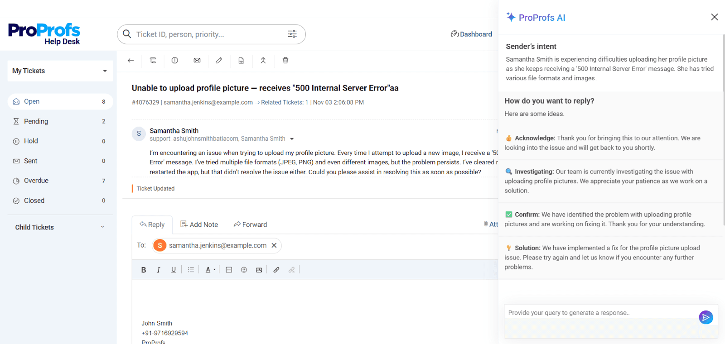Screen dimensions: 725x344
Task: Click the PDF export icon
Action: (x=241, y=61)
